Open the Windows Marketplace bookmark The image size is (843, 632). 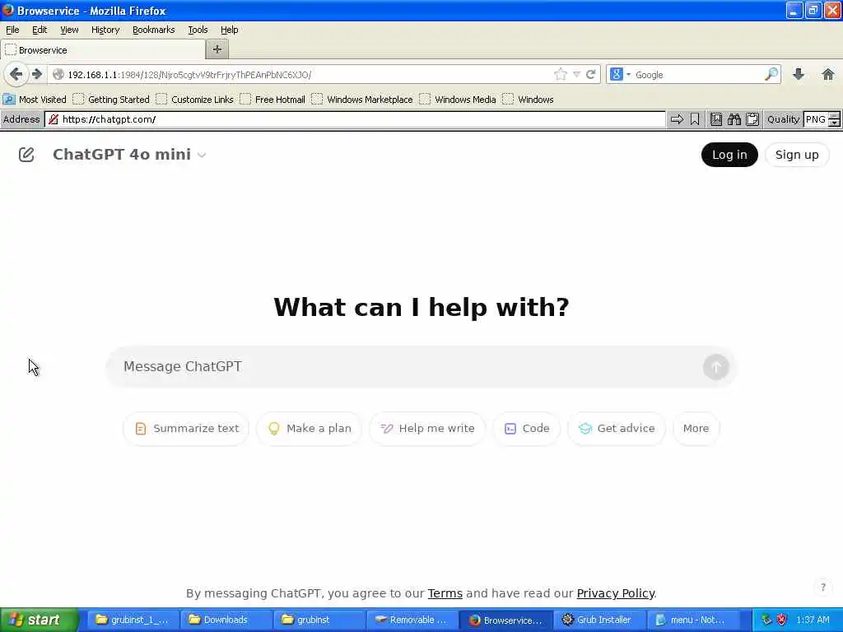click(363, 100)
